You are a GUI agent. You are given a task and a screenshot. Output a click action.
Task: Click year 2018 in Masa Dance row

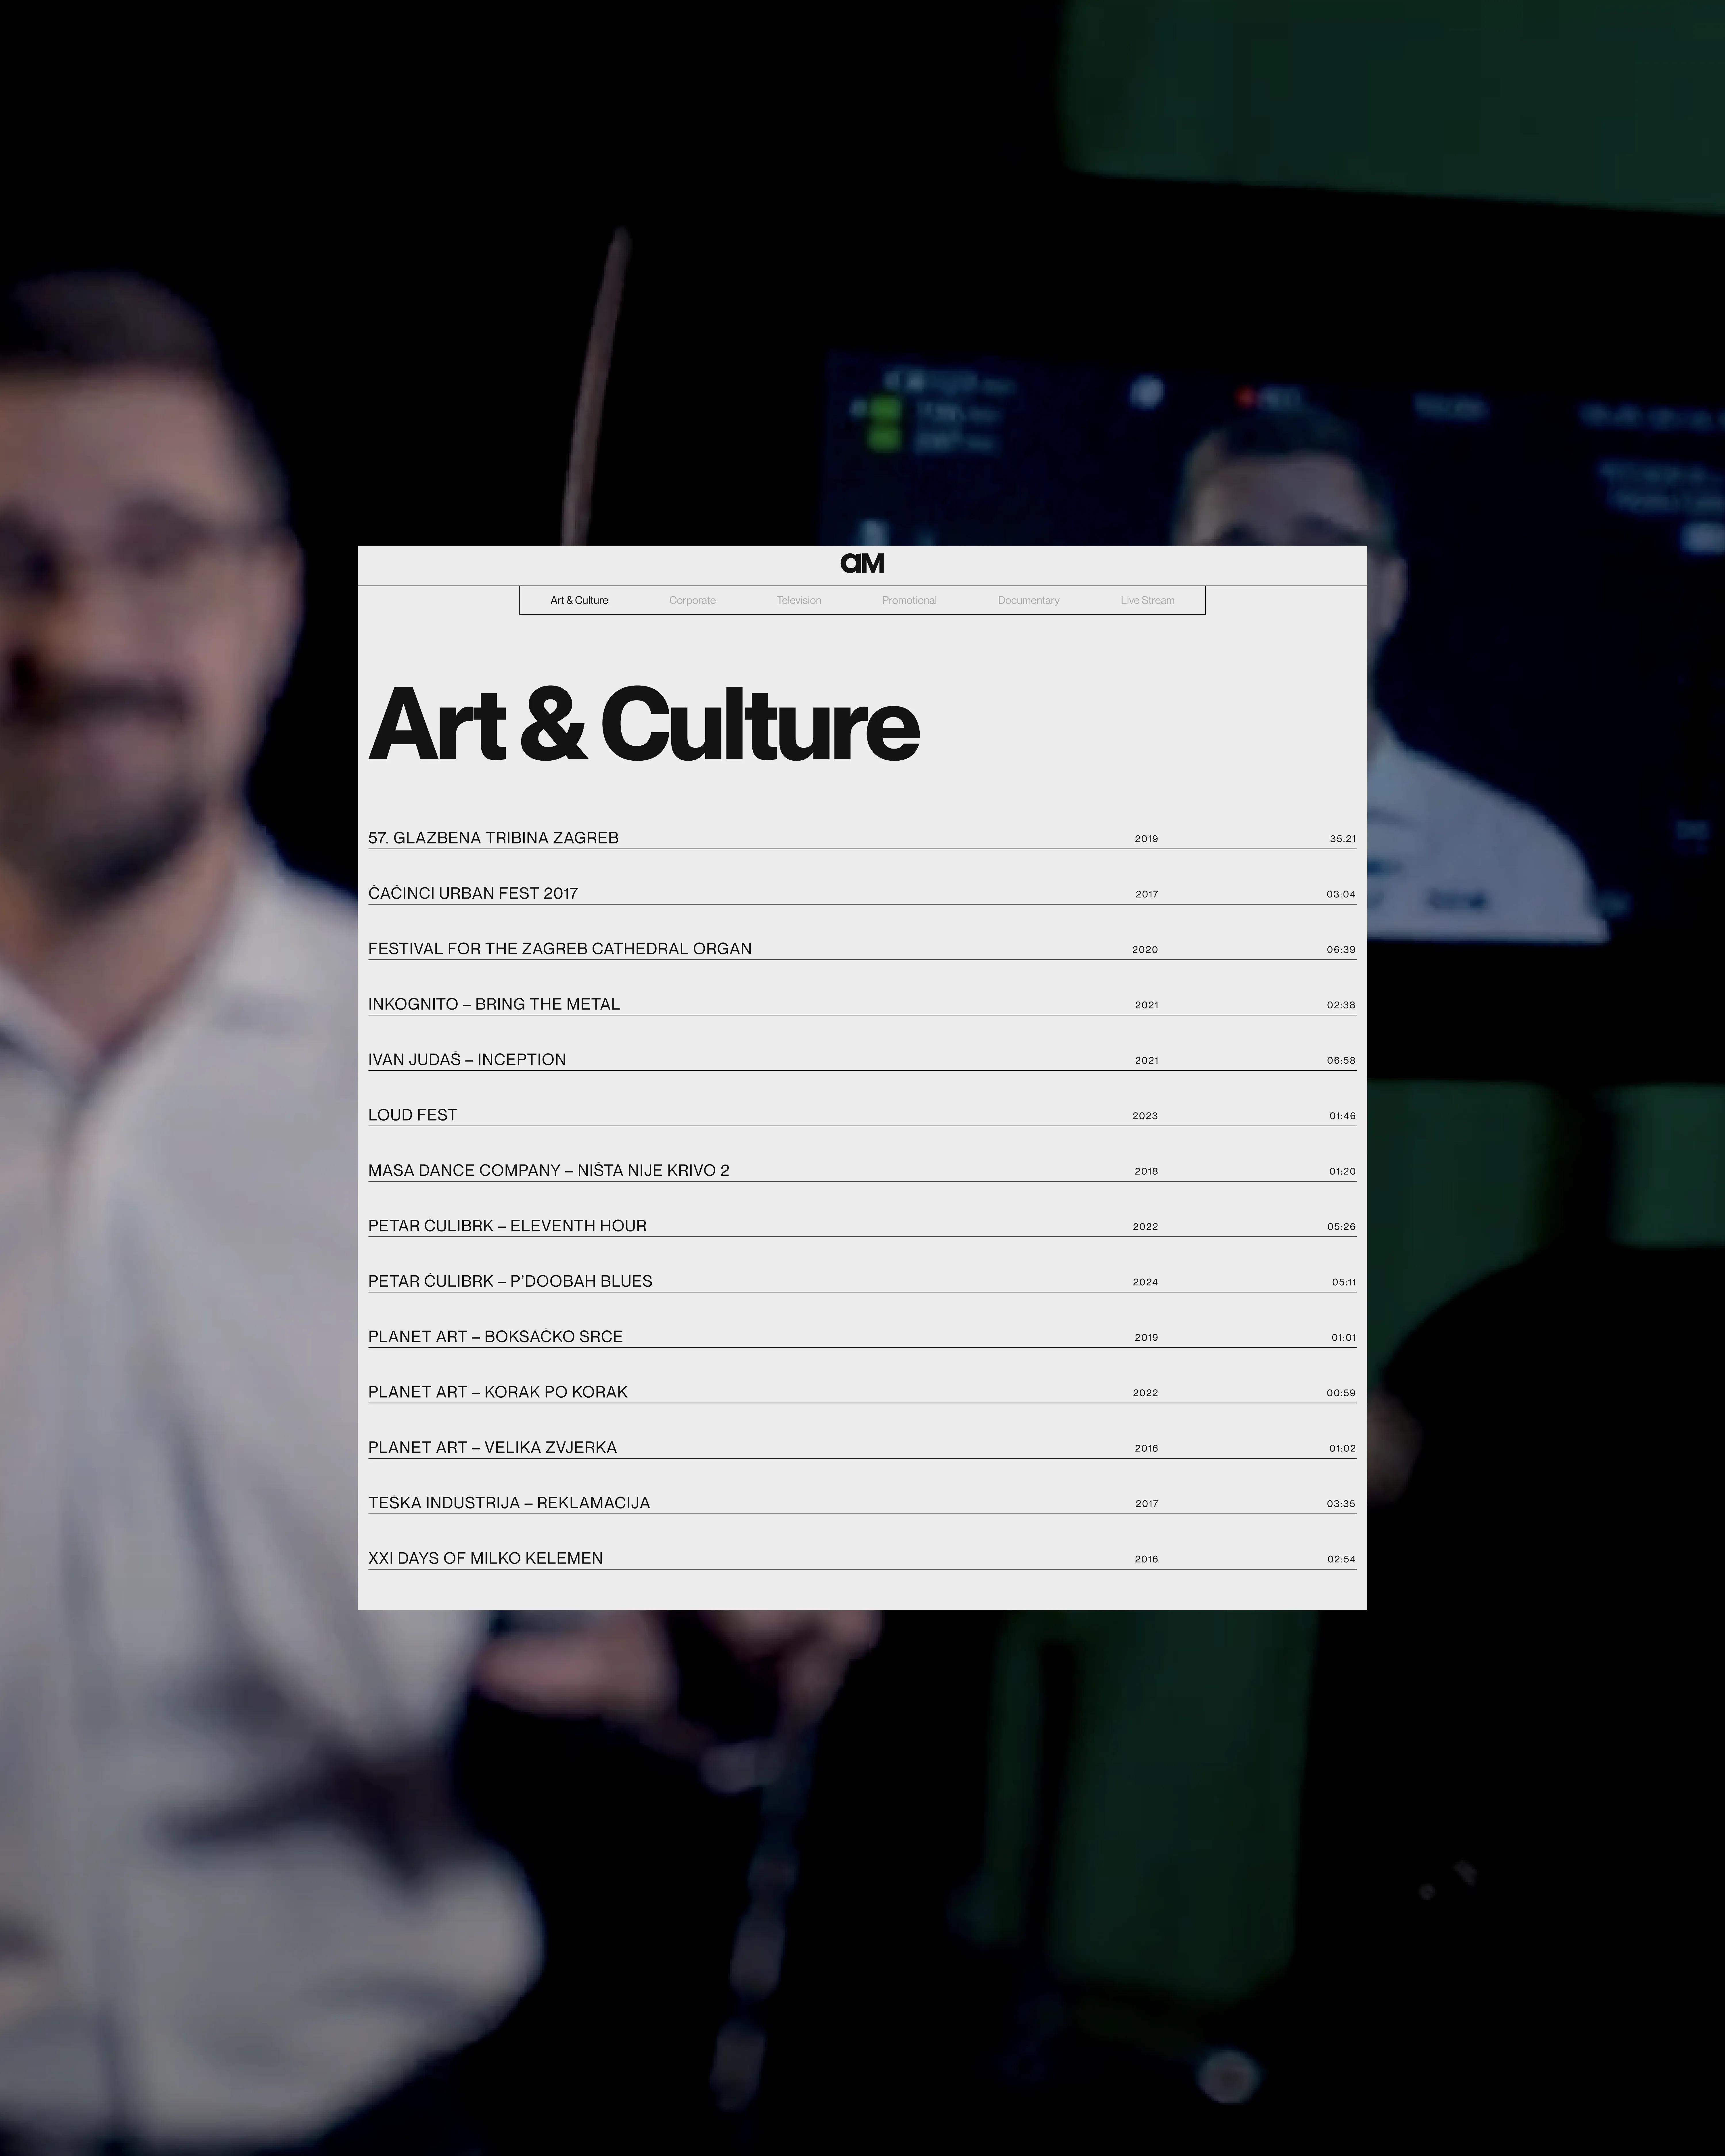[x=1146, y=1171]
